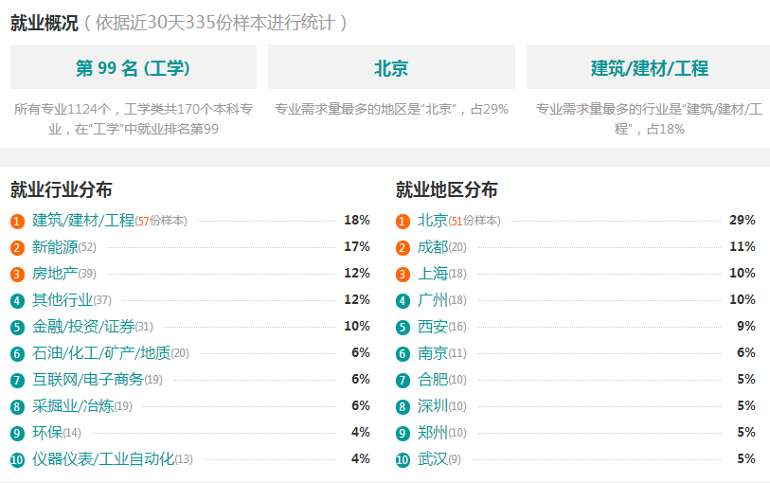Click rank badge 7 beside 合肥

403,381
